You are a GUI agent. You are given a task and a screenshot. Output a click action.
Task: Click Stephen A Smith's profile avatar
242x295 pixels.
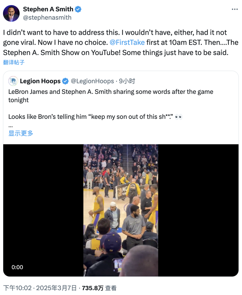point(11,13)
